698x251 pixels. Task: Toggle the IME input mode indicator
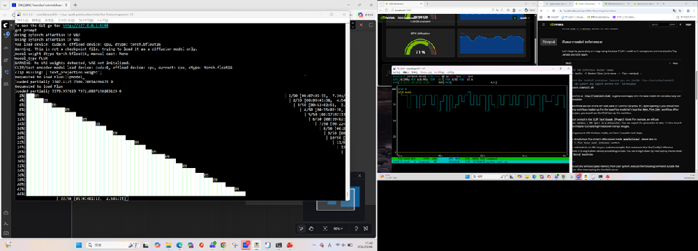[x=331, y=245]
